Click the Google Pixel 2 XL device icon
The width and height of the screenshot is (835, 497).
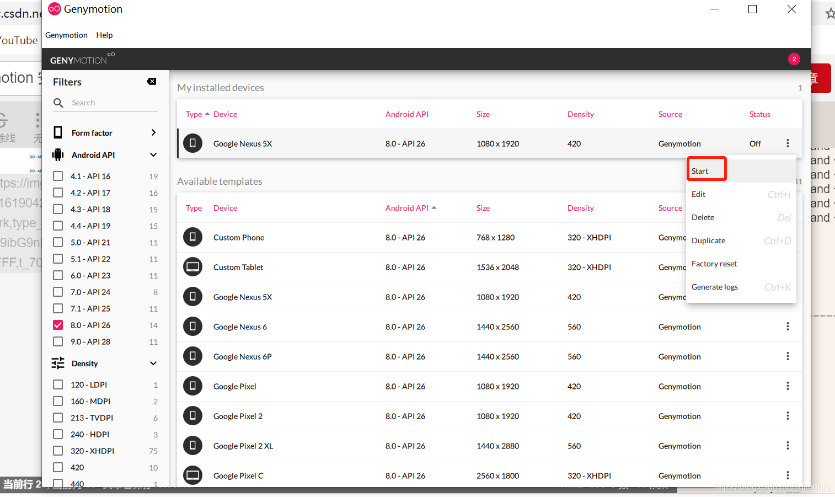pos(192,446)
